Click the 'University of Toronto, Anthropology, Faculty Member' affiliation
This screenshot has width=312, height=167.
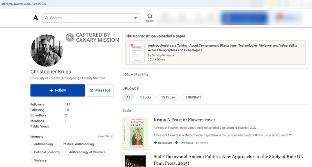coord(67,78)
